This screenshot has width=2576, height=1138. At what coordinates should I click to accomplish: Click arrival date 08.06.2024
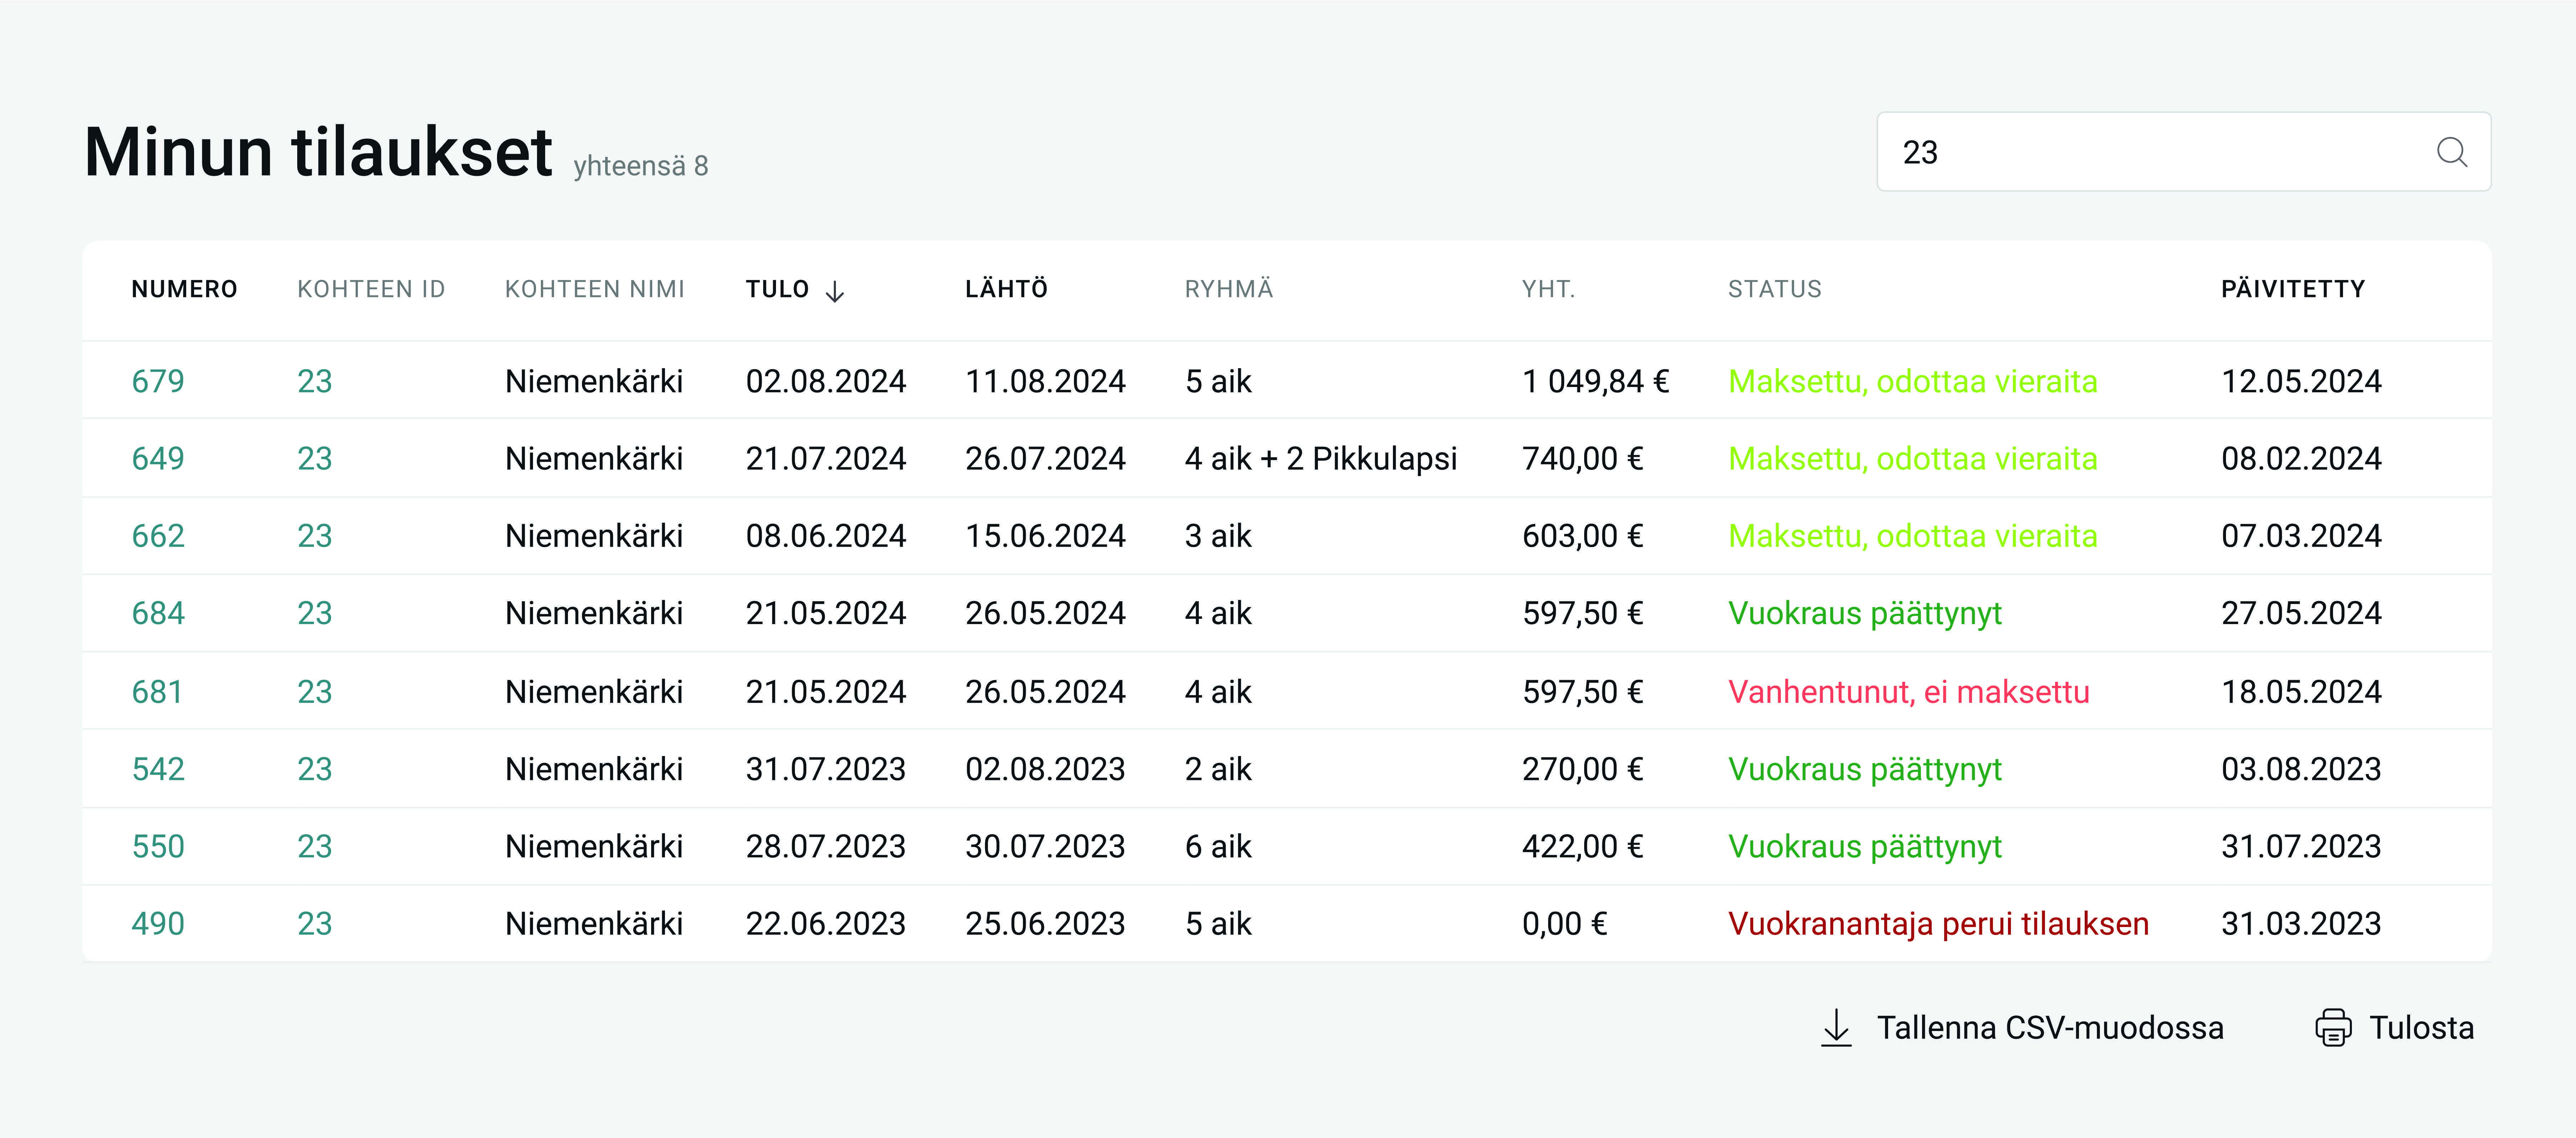pyautogui.click(x=826, y=536)
